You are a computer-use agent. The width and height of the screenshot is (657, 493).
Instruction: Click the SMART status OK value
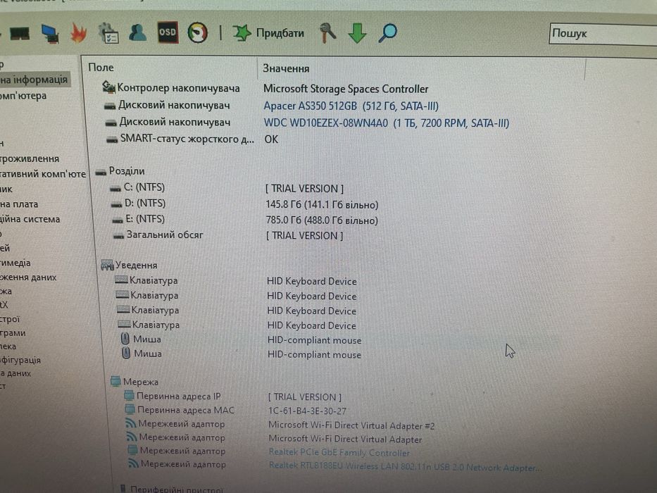pyautogui.click(x=271, y=139)
